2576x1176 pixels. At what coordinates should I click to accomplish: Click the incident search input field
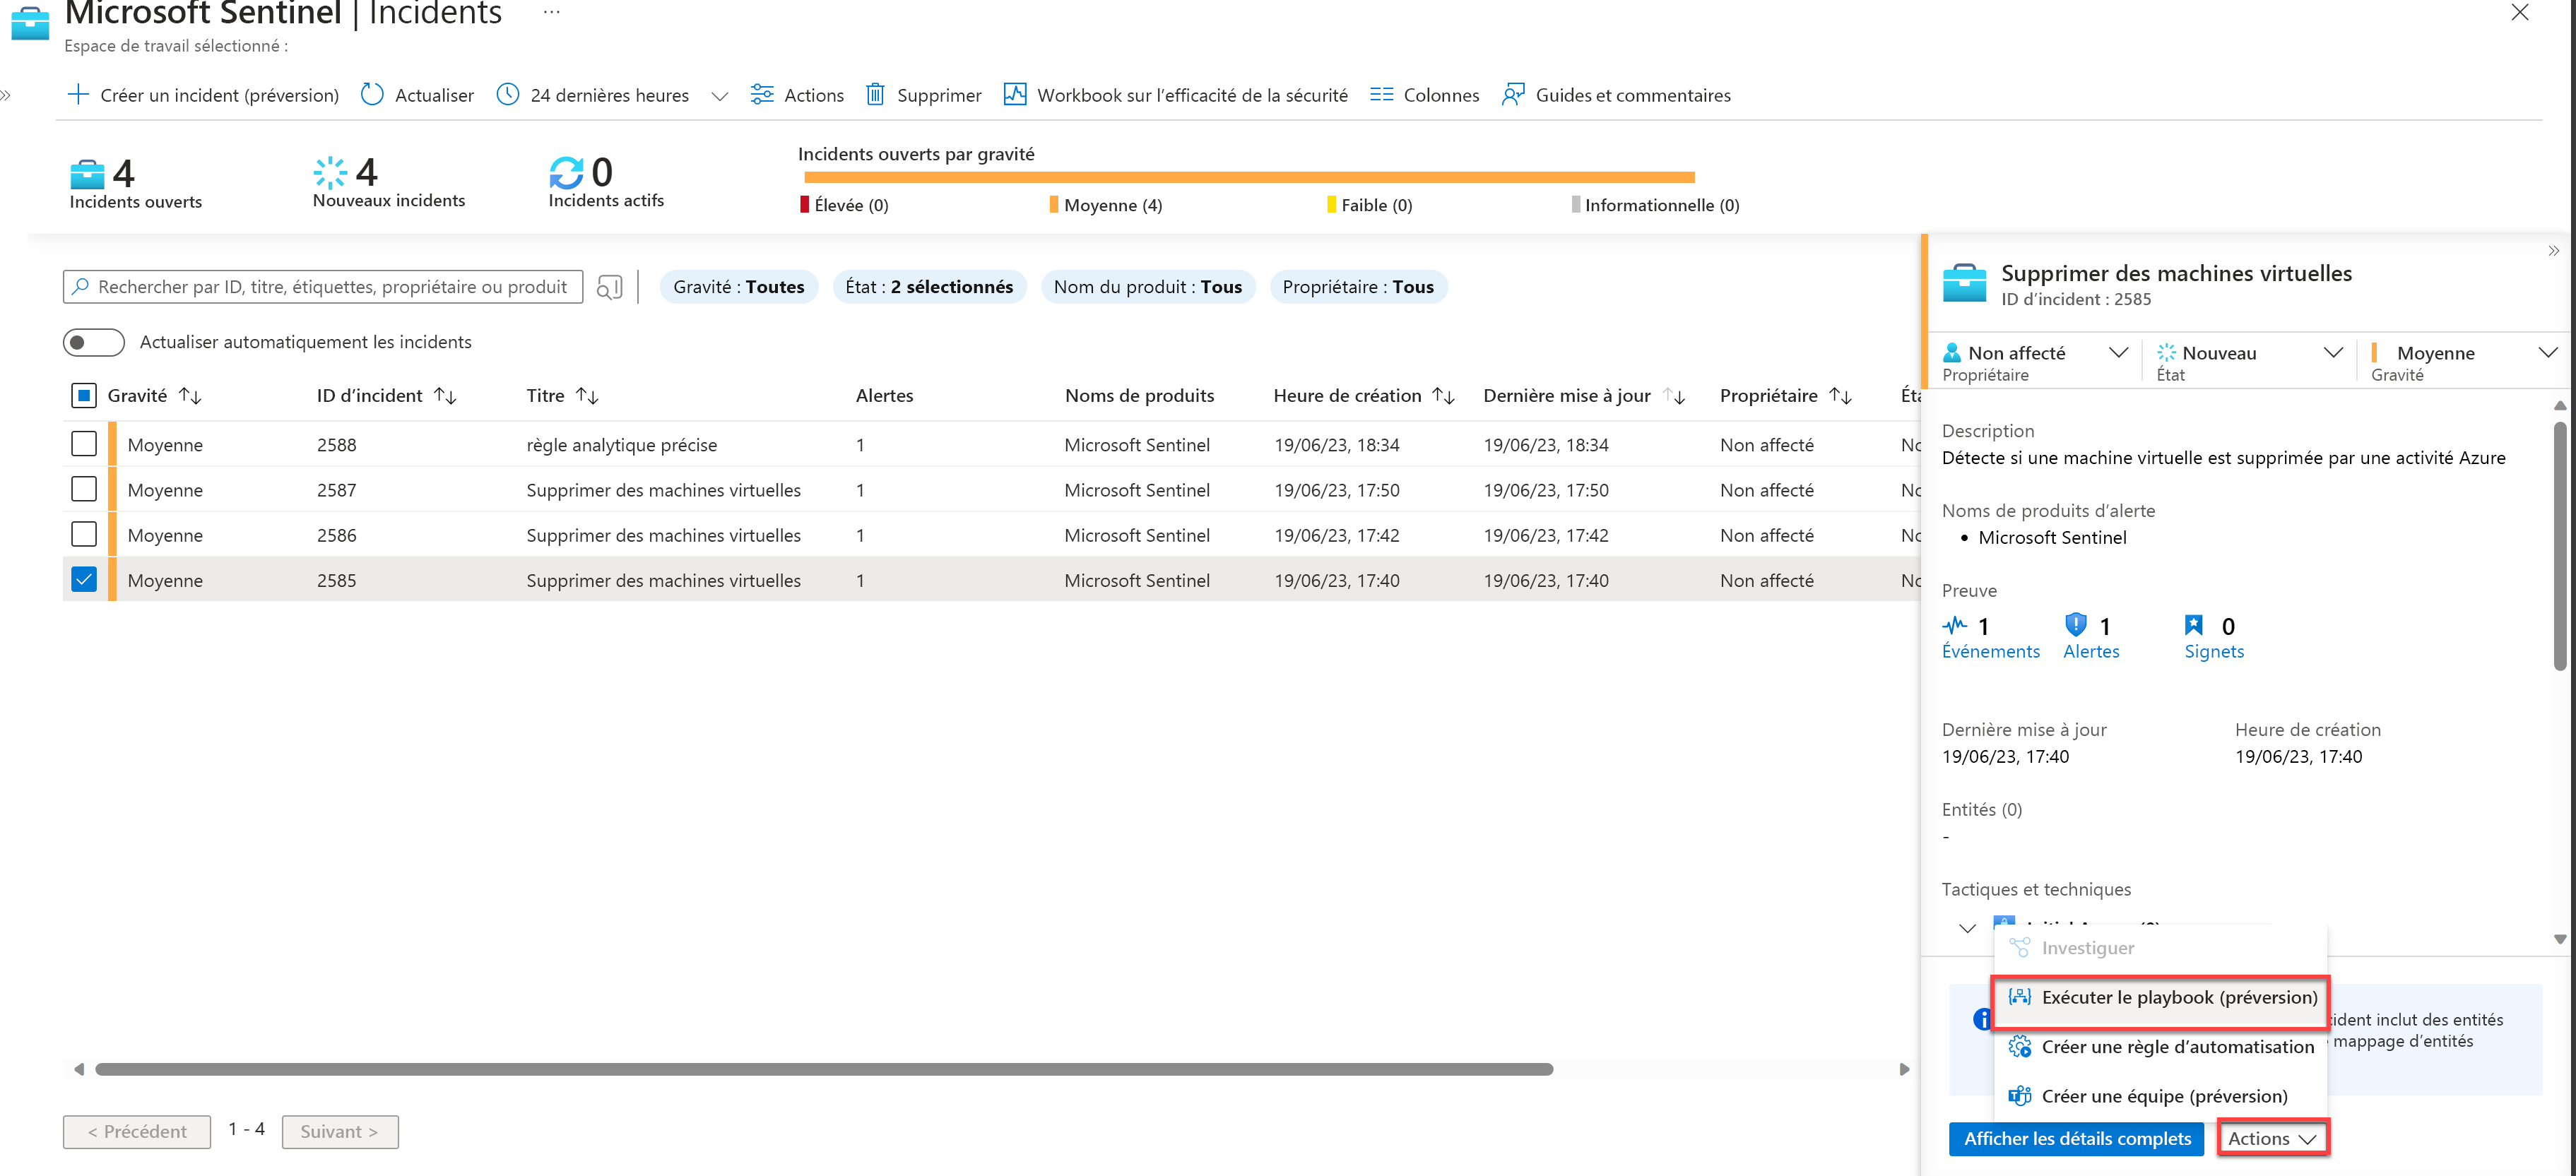323,287
